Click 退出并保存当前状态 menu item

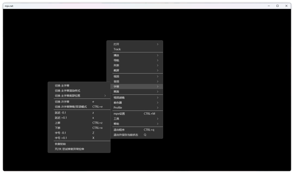coord(126,135)
